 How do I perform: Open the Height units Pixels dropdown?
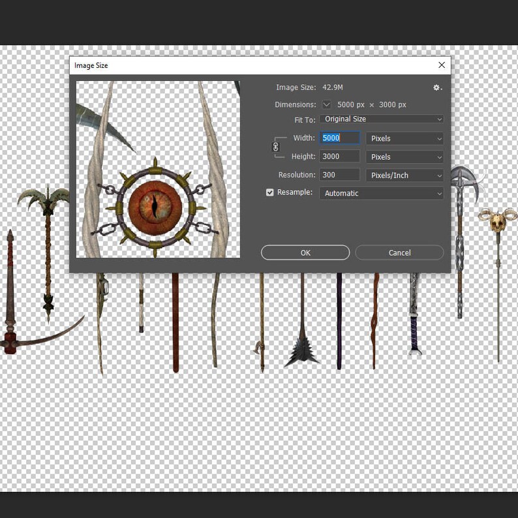click(404, 157)
